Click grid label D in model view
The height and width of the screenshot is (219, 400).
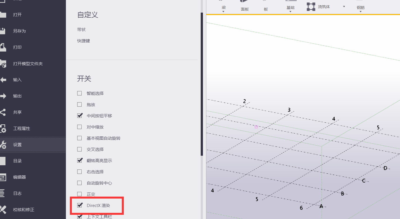point(385,168)
